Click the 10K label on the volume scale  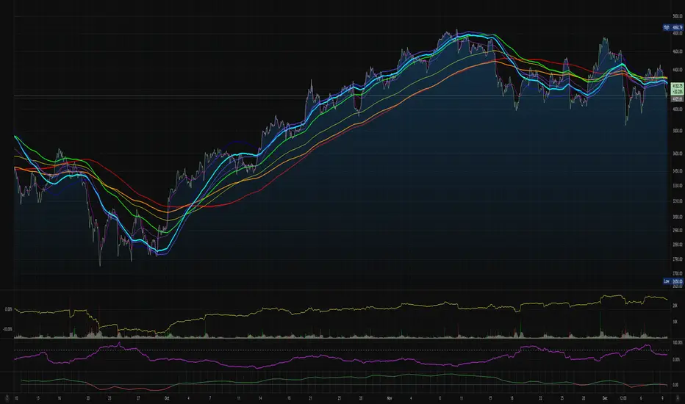pyautogui.click(x=673, y=322)
